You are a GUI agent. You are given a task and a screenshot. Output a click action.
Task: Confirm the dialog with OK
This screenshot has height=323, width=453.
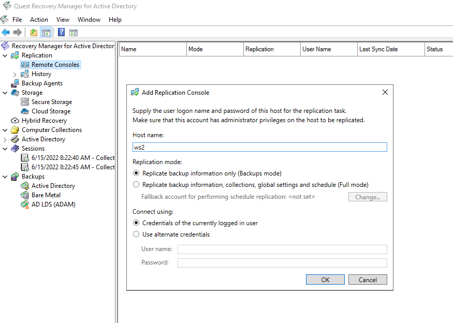[325, 280]
